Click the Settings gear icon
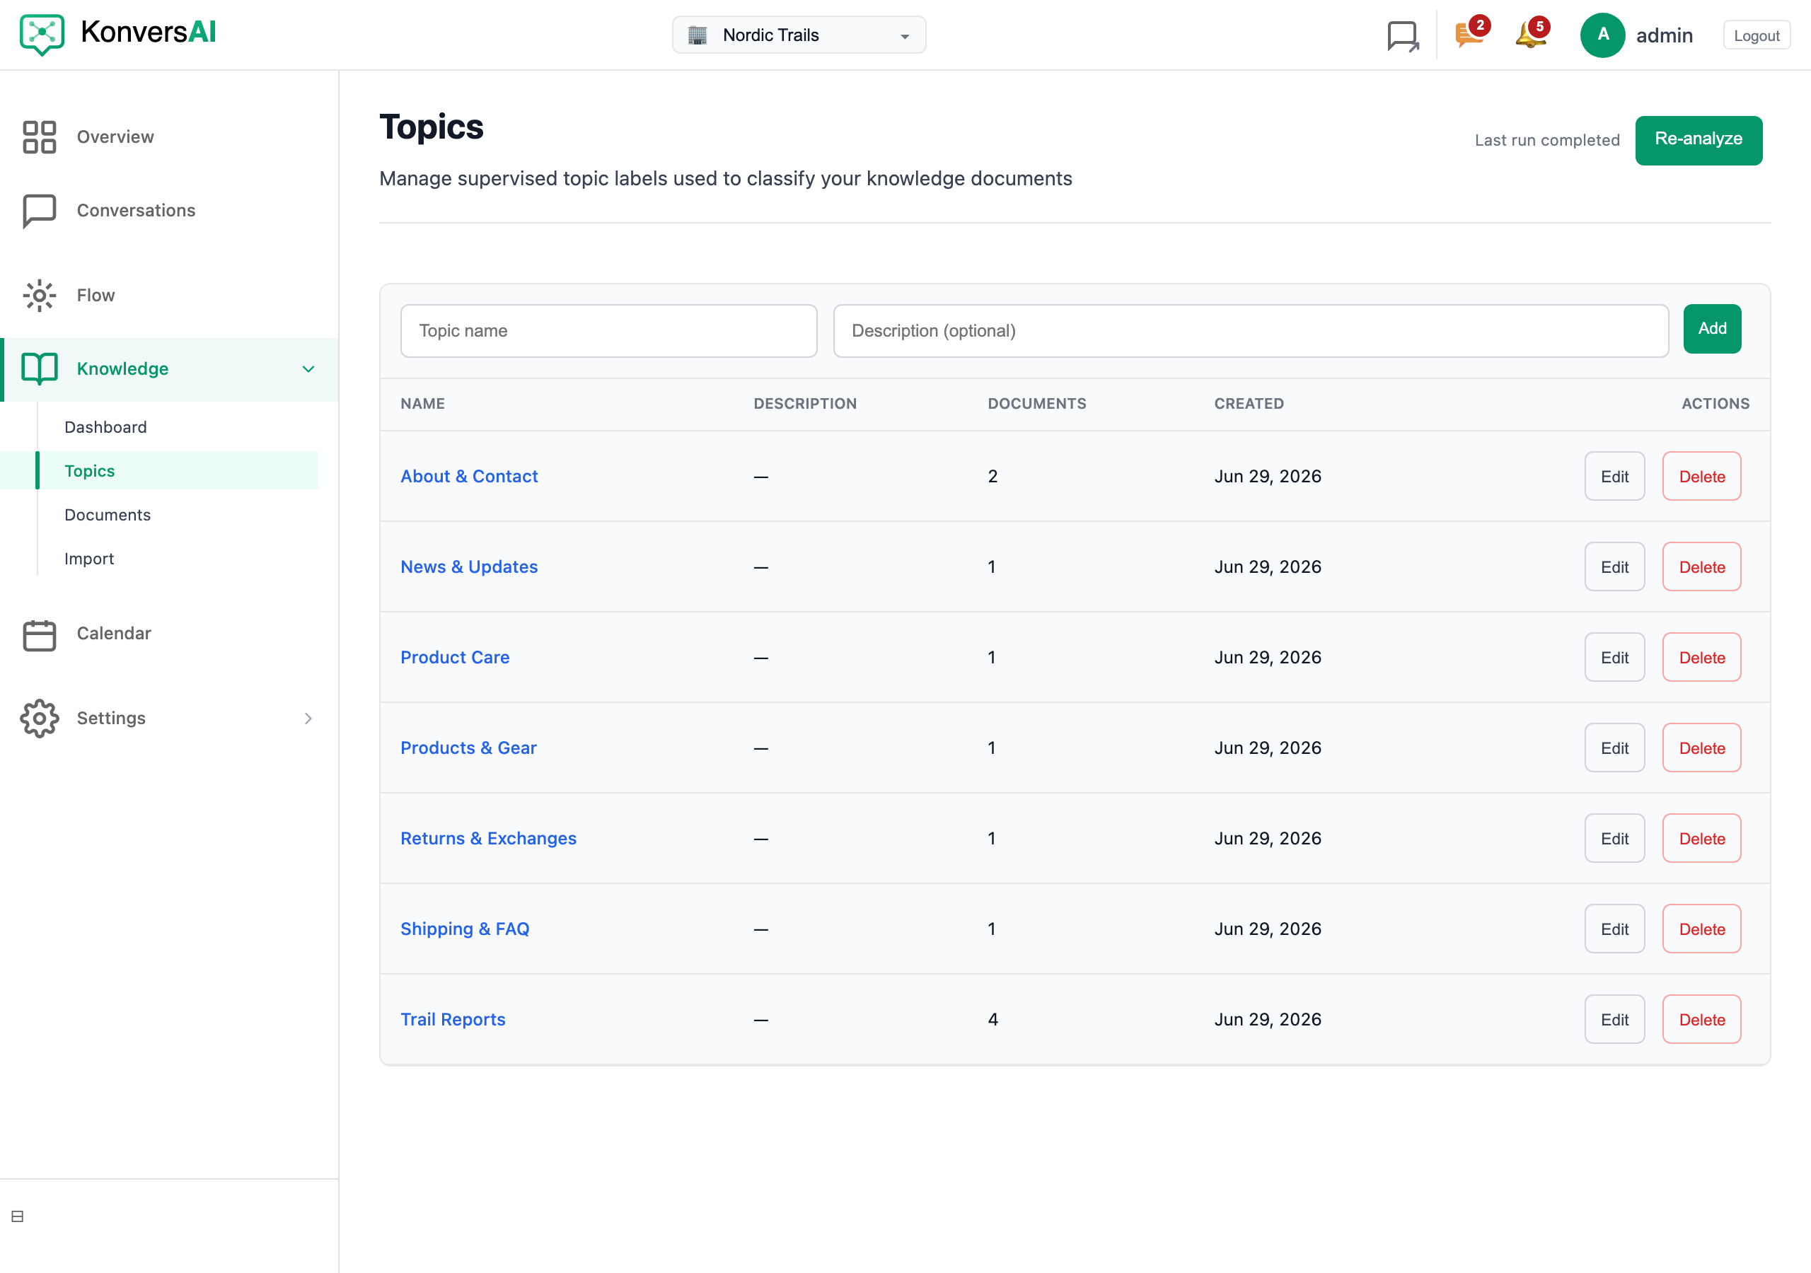The height and width of the screenshot is (1273, 1811). [x=40, y=719]
